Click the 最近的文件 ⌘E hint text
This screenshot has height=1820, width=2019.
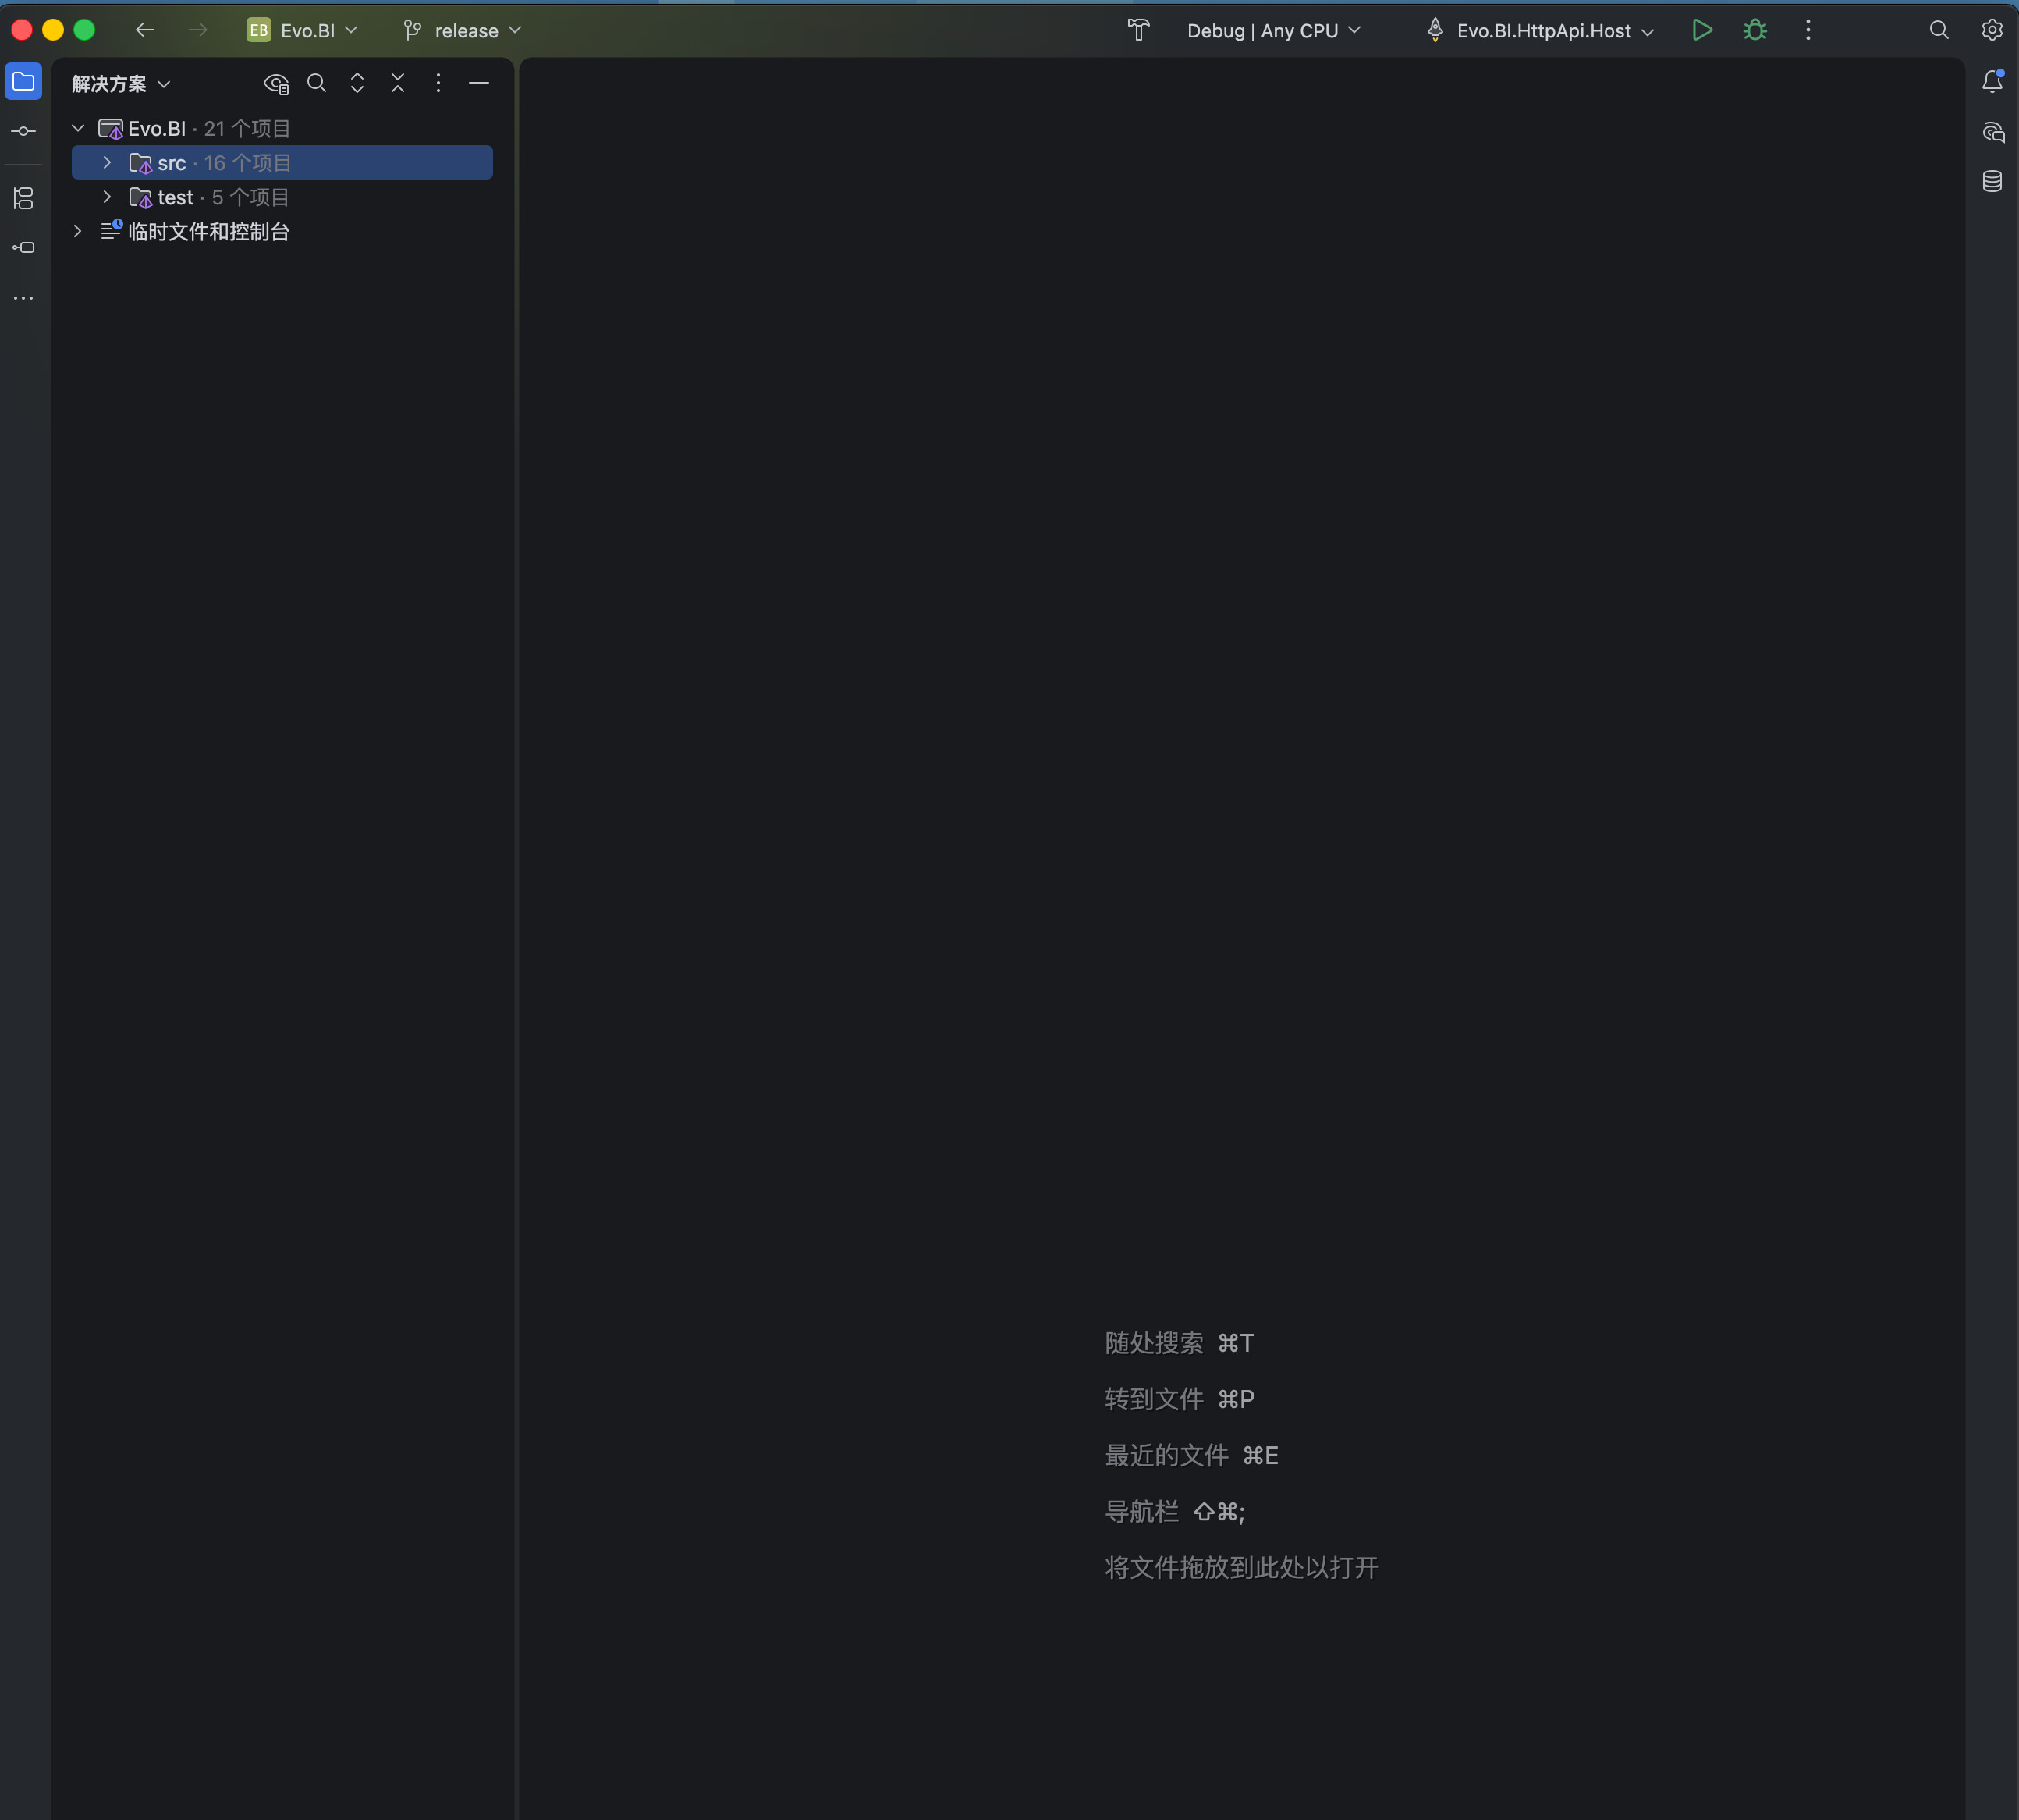(x=1191, y=1455)
